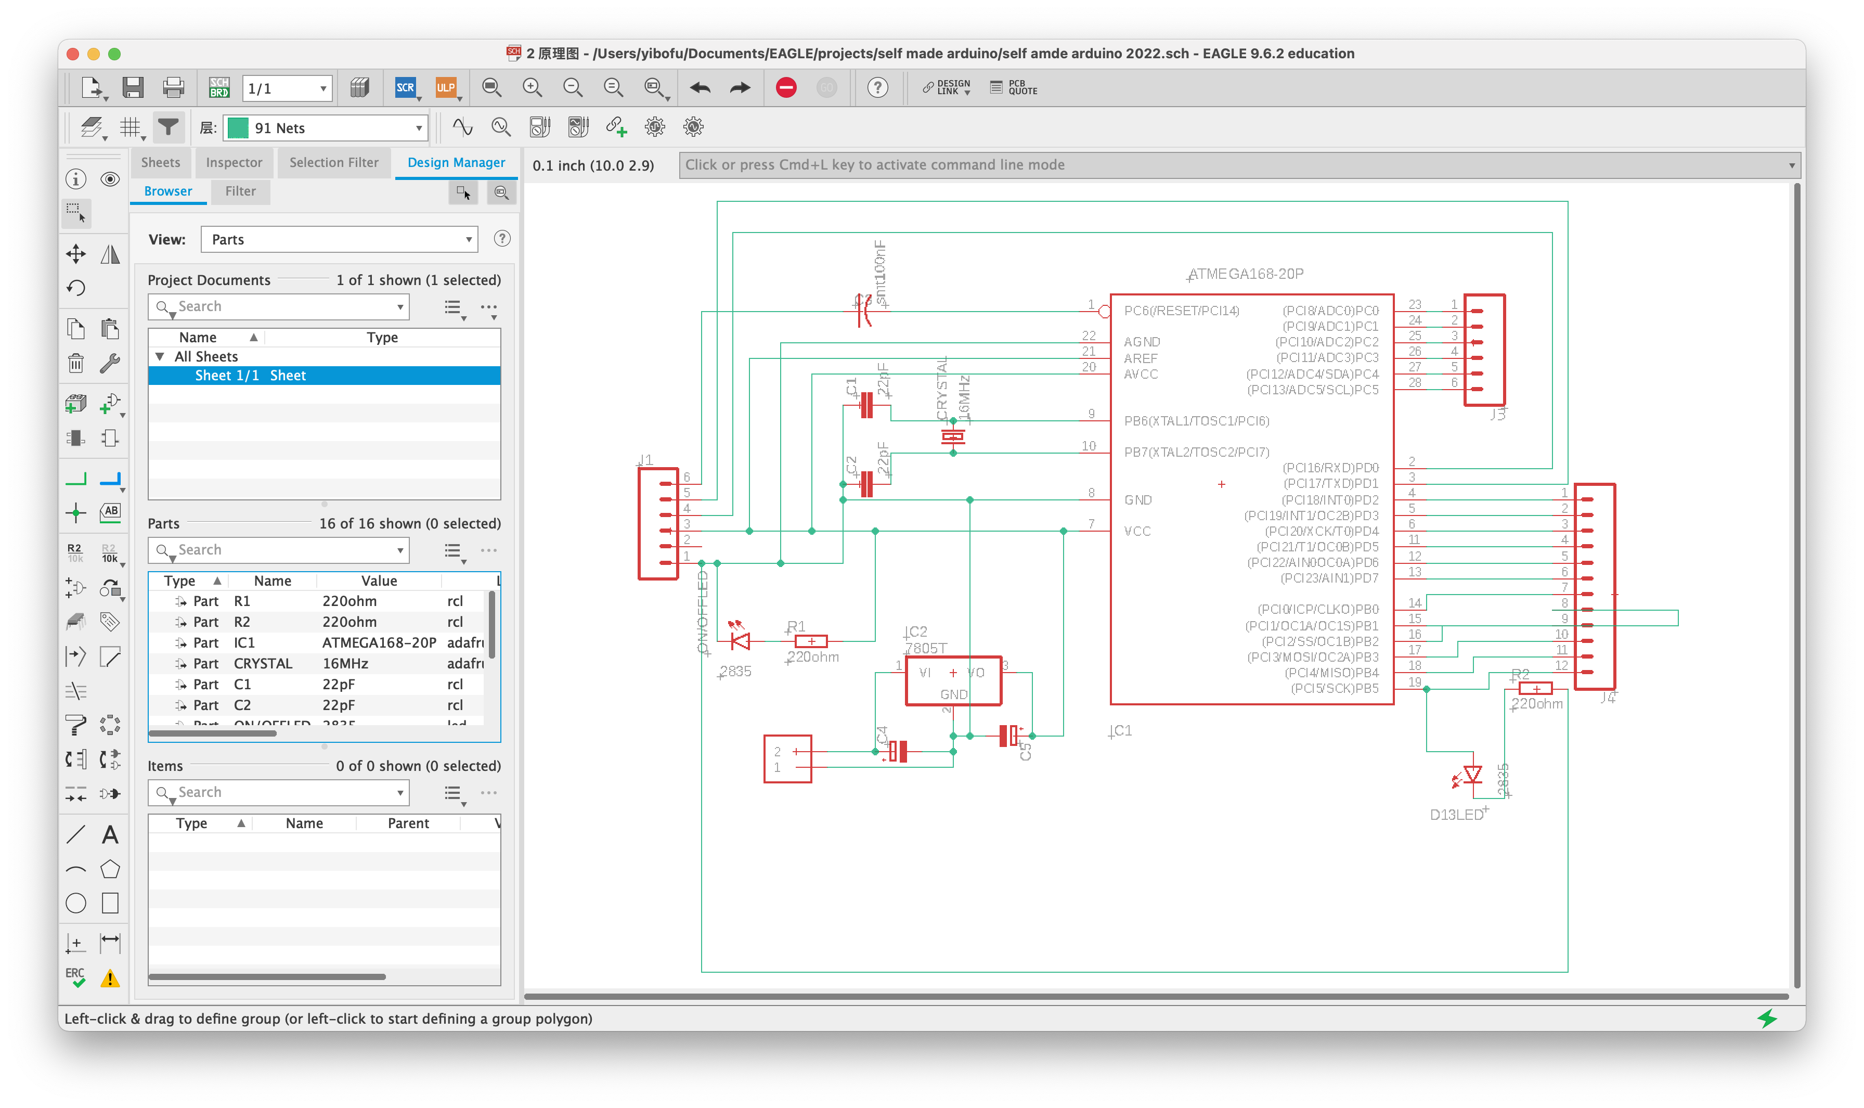Run a script via SCR icon
Screen dimensions: 1864x1108
point(405,88)
